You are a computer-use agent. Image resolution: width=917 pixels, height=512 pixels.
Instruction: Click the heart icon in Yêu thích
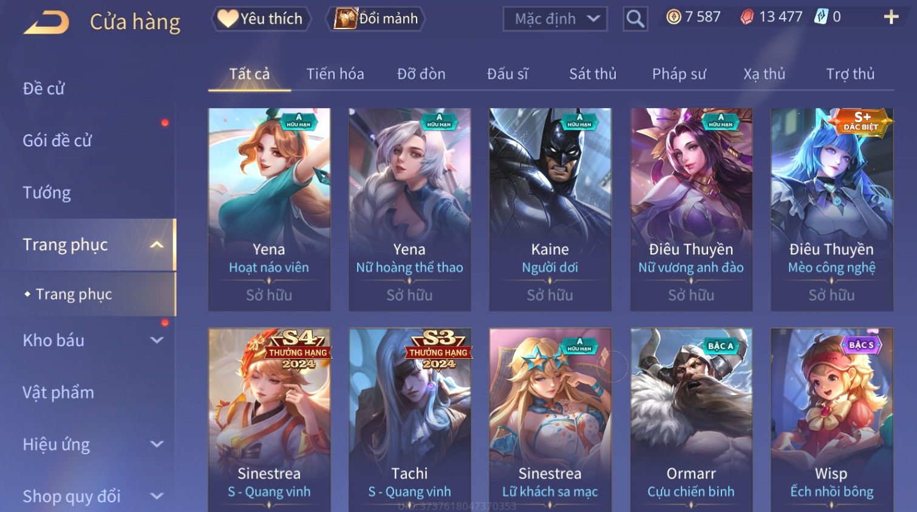click(228, 19)
